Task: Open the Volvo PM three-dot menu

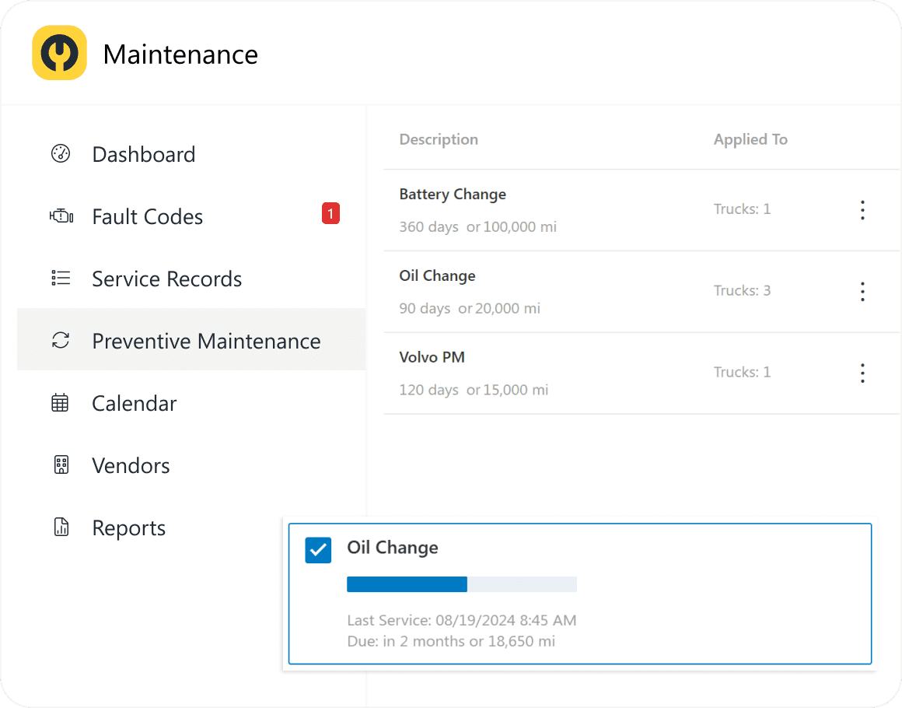Action: click(x=862, y=373)
